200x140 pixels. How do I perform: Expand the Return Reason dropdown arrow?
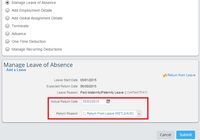(139, 114)
